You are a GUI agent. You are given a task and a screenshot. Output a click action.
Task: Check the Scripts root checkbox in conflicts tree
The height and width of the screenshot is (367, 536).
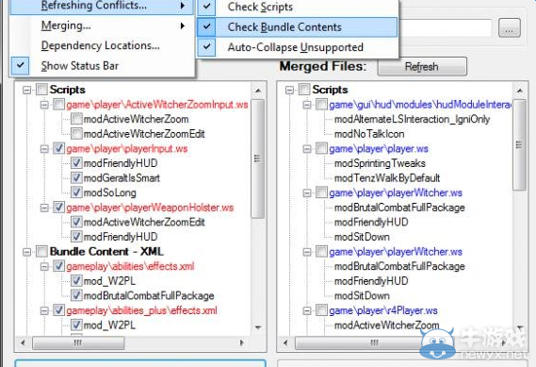(x=41, y=90)
